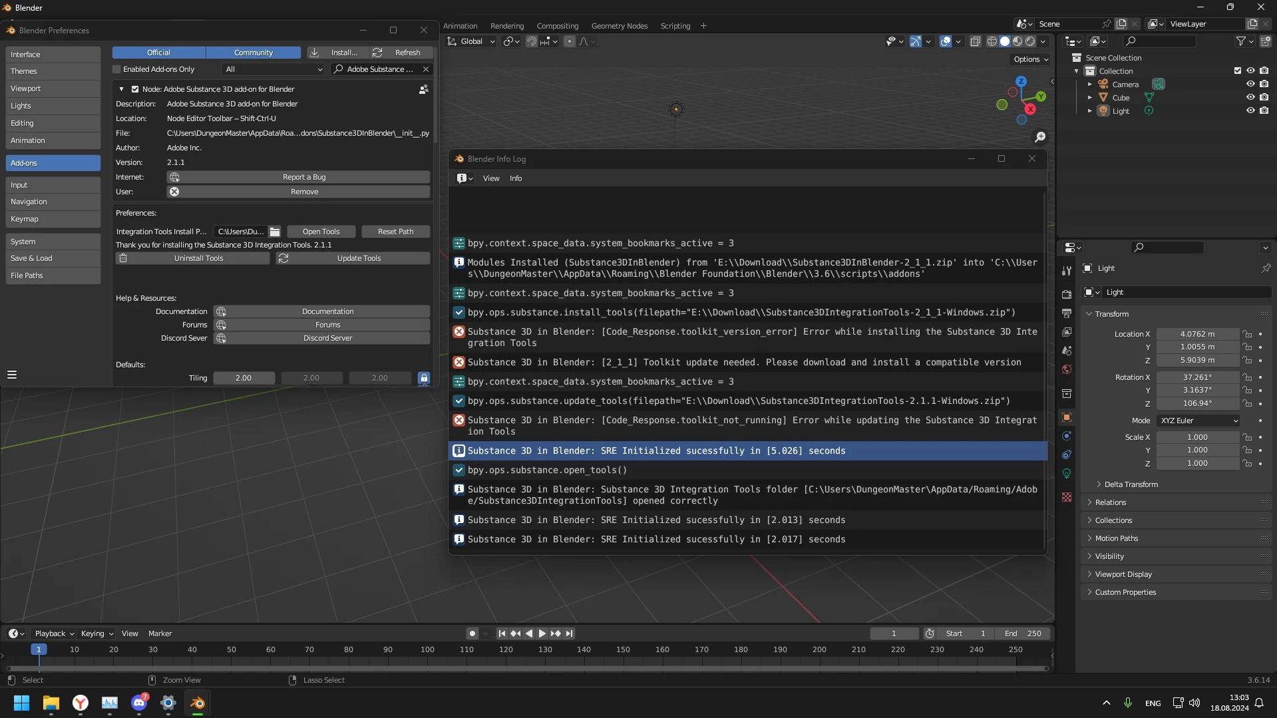Open the Discord Server link button

(321, 338)
